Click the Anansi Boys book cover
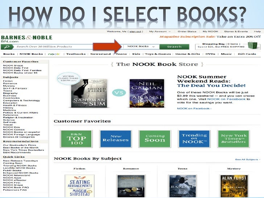This screenshot has height=198, width=264. pos(147,93)
